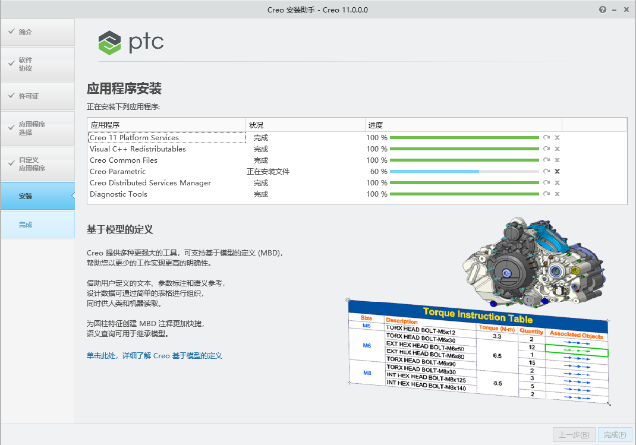
Task: Click the cancel X for Creo 11 Platform Services
Action: click(x=558, y=137)
